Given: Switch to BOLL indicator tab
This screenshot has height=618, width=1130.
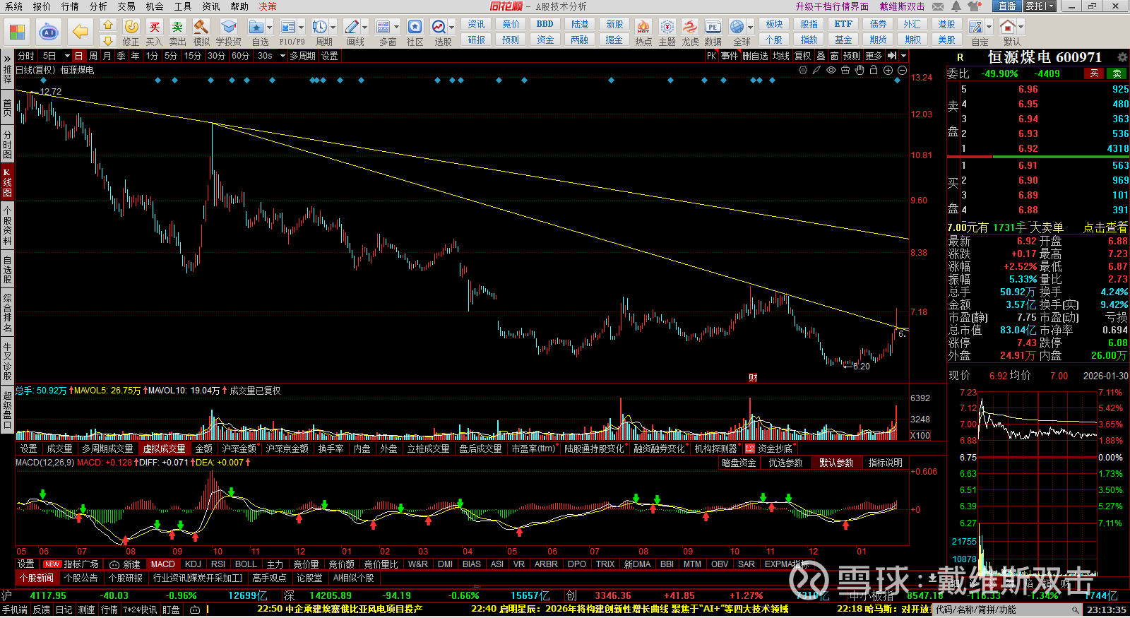Looking at the screenshot, I should (x=246, y=564).
